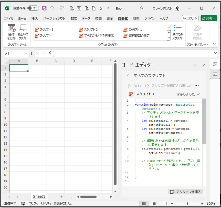Open the データ tab
This screenshot has width=221, height=208.
point(86,18)
